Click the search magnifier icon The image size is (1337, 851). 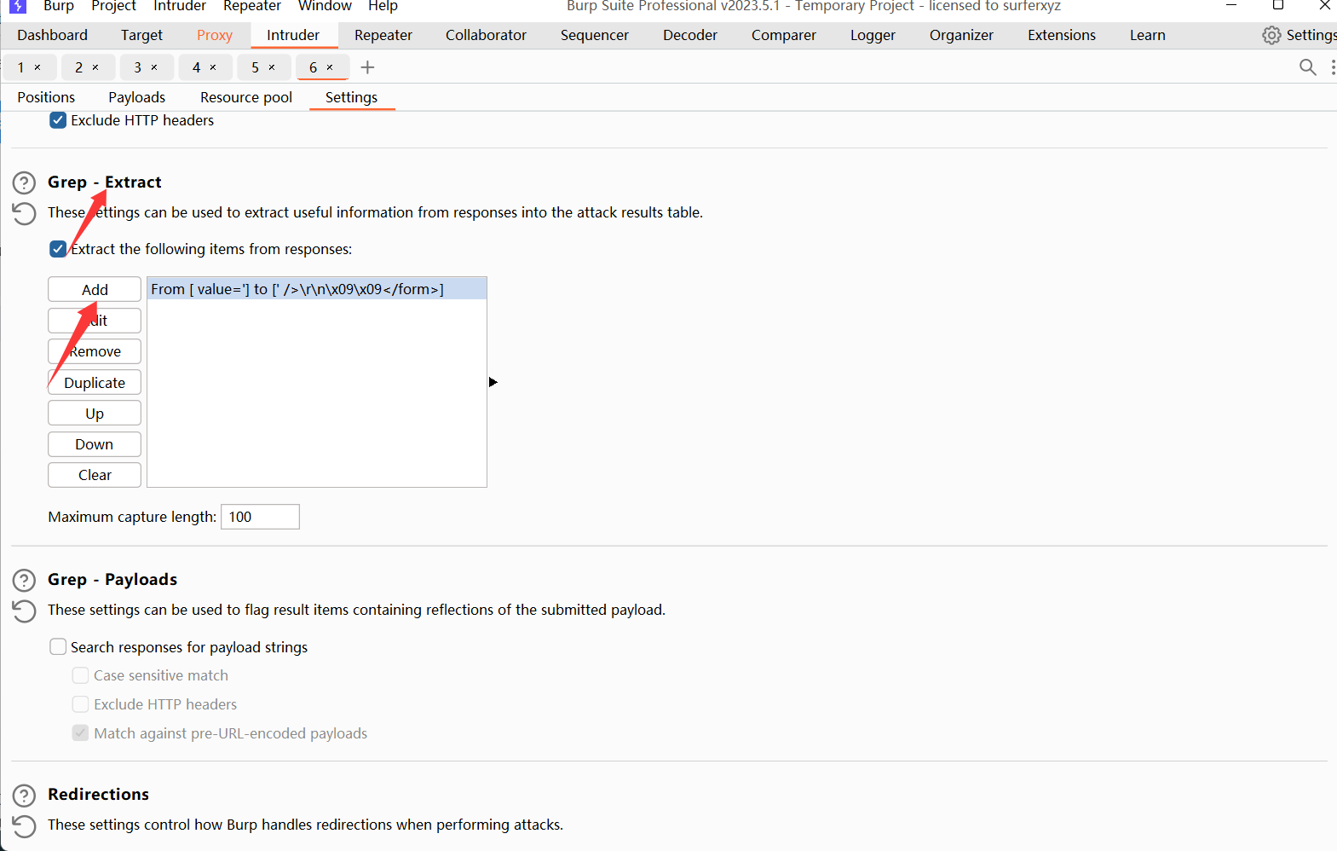(1307, 67)
